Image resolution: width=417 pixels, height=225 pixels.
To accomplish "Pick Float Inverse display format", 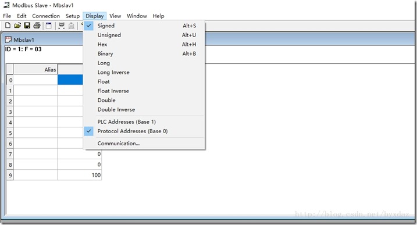I will pos(144,91).
